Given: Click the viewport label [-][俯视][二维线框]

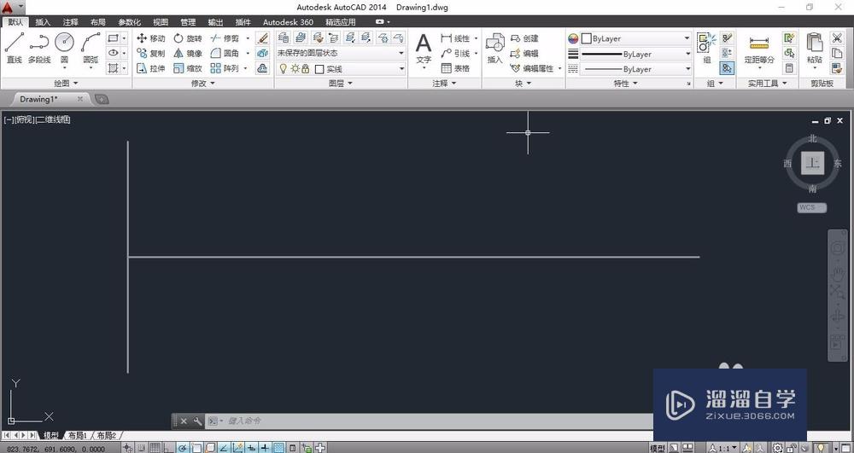Looking at the screenshot, I should point(37,119).
